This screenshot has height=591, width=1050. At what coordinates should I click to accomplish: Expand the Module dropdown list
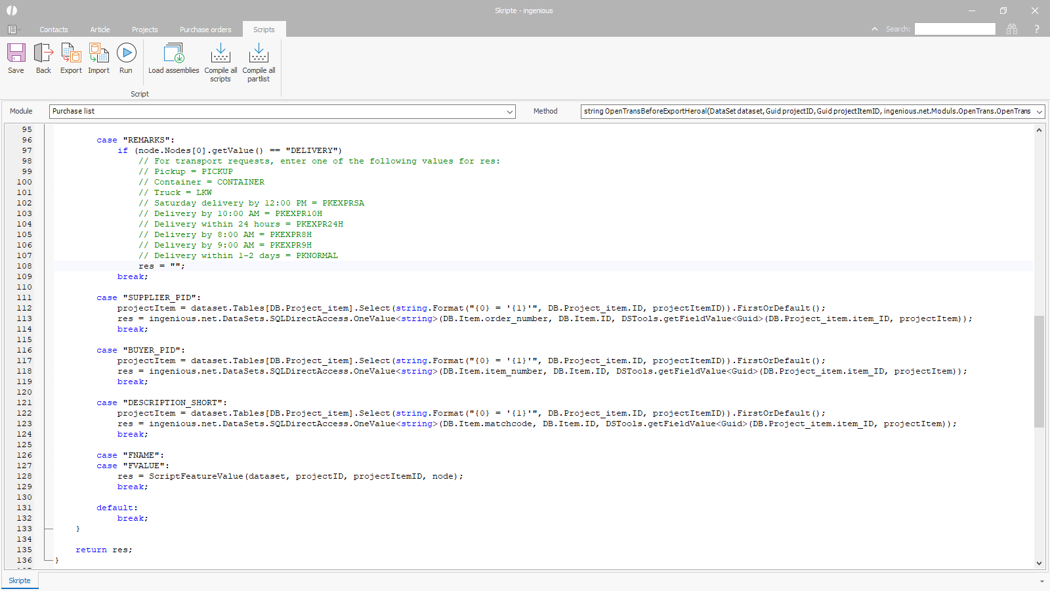point(510,112)
